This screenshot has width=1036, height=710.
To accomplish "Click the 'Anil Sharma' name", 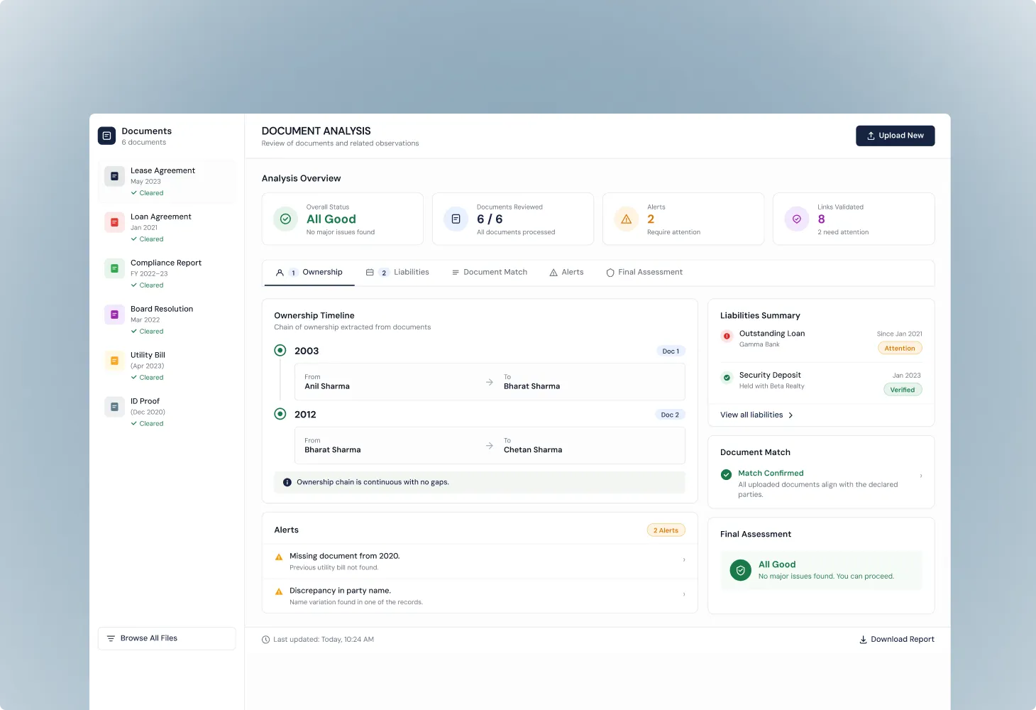I will point(327,387).
